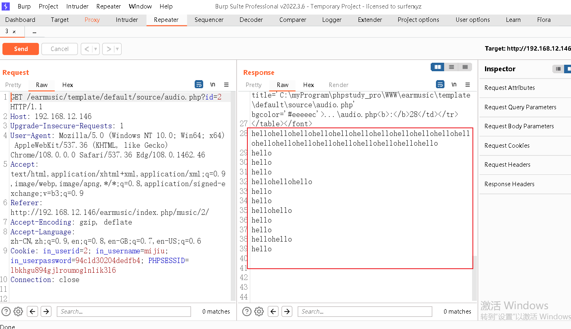Open the User options tab
The width and height of the screenshot is (571, 329).
point(473,20)
